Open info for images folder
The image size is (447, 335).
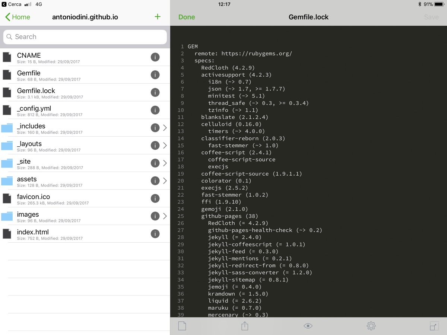tap(155, 216)
